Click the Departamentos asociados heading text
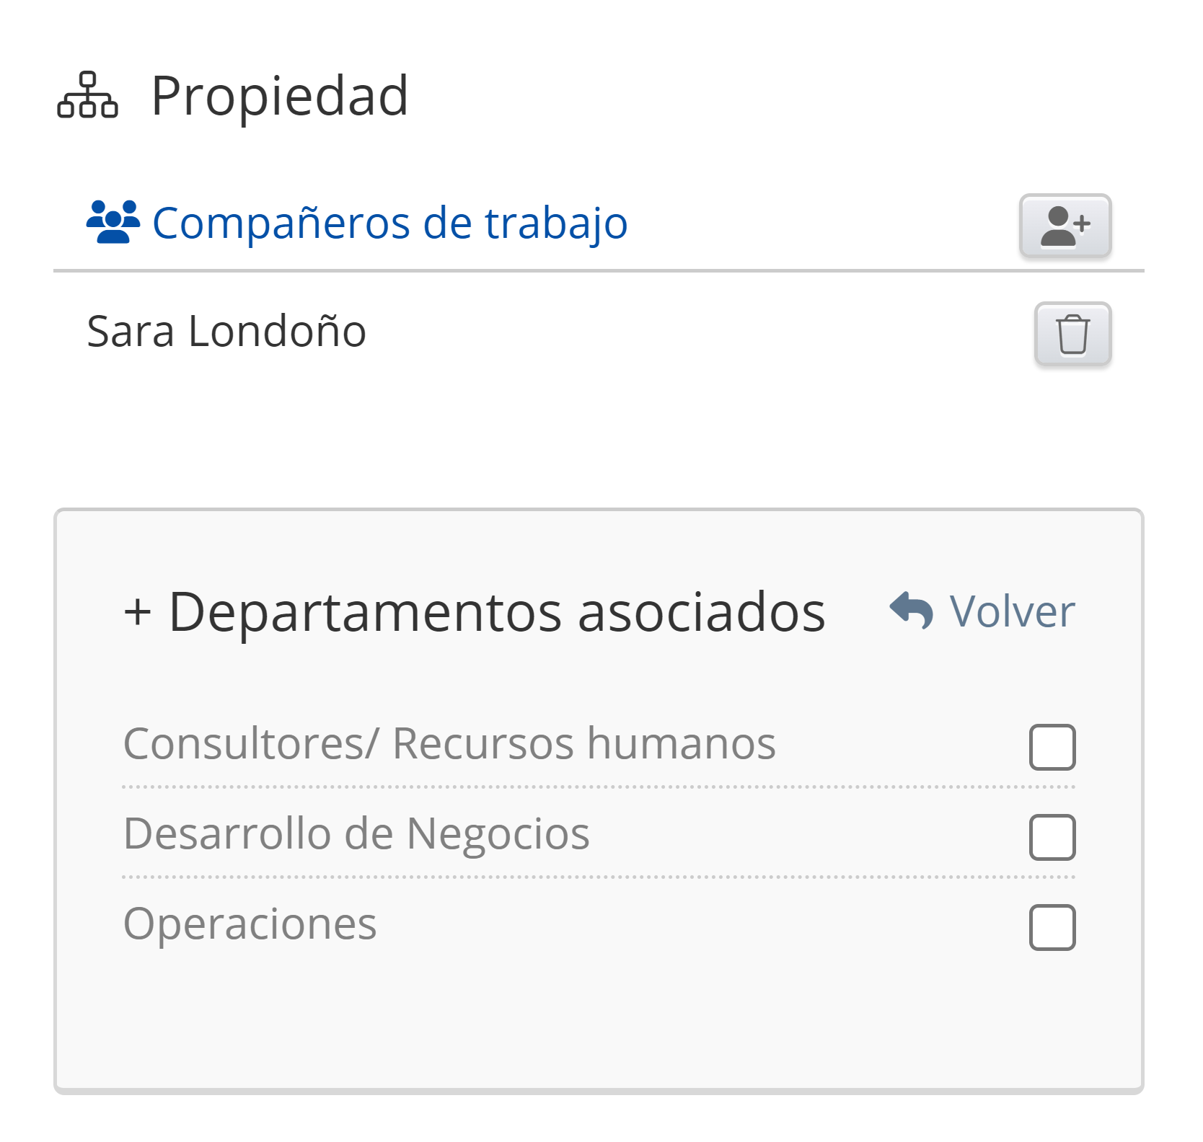 496,612
